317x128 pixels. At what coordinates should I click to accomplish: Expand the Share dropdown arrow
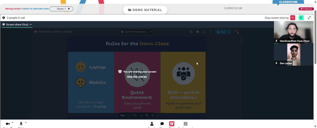coord(229,32)
